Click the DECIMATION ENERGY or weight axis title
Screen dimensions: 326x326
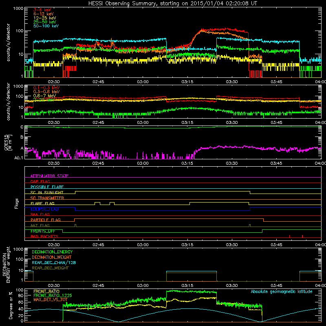6,264
